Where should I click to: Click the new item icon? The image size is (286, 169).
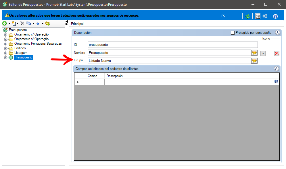(14, 23)
